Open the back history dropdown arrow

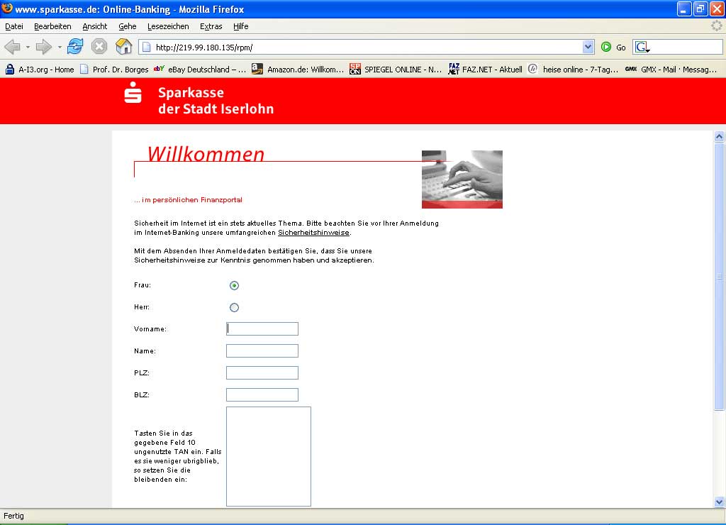point(28,48)
